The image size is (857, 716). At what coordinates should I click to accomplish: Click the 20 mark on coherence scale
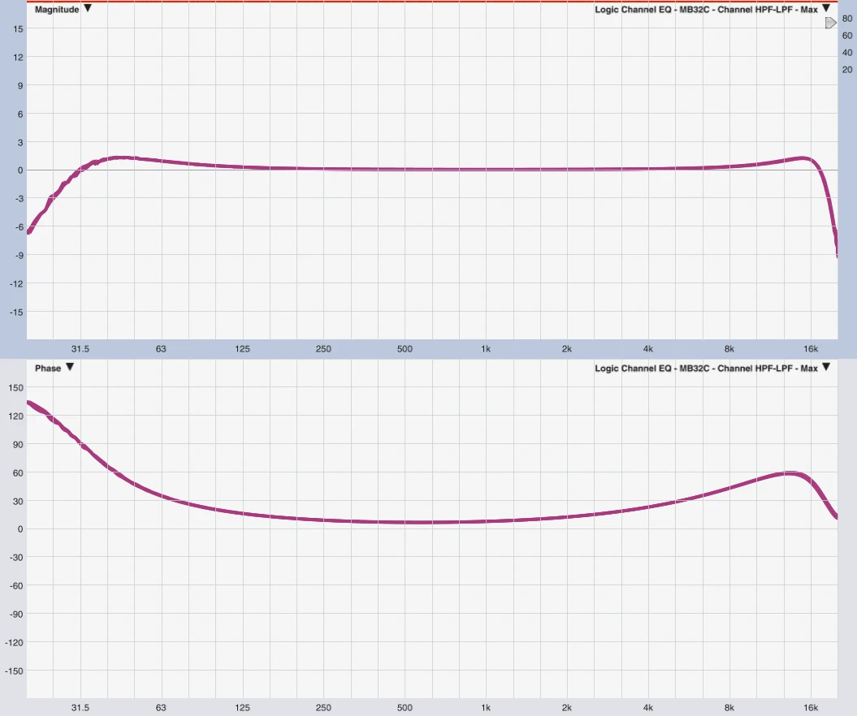click(x=847, y=70)
